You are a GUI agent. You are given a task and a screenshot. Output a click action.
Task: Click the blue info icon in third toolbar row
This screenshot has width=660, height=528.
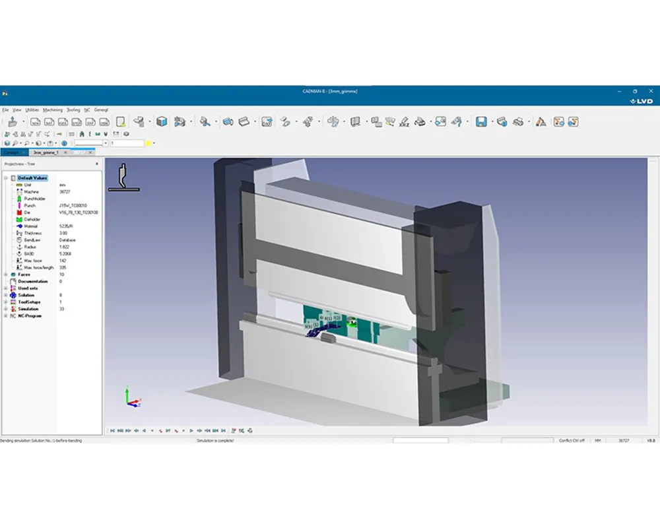click(x=65, y=143)
